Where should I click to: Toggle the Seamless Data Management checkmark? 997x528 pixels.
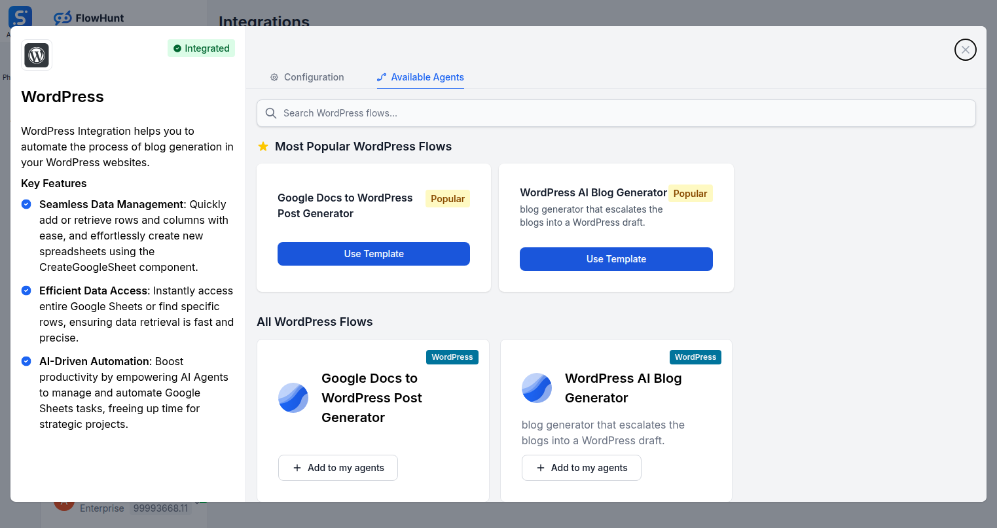(x=26, y=204)
